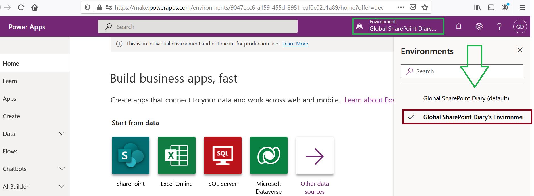Open the Learn about Power Apps link
This screenshot has width=534, height=196.
pos(369,100)
